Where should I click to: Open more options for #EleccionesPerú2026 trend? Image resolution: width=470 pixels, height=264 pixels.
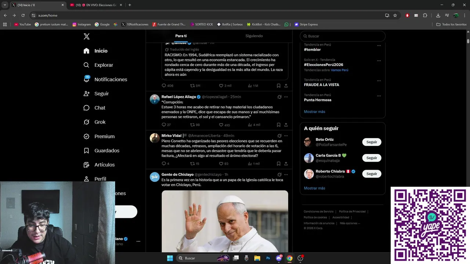point(379,60)
